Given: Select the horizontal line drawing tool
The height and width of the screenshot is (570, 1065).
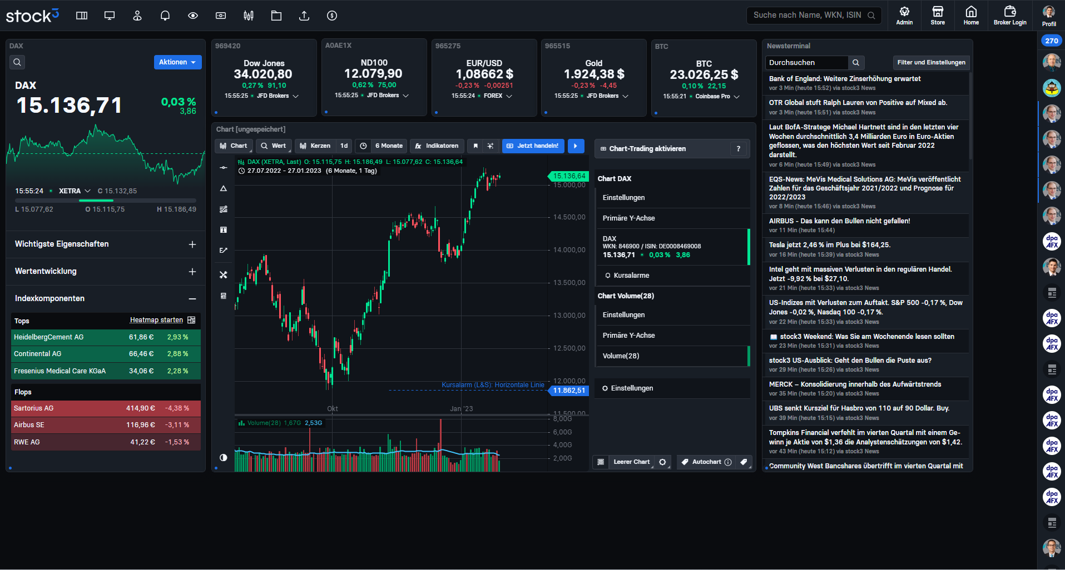Looking at the screenshot, I should 224,167.
